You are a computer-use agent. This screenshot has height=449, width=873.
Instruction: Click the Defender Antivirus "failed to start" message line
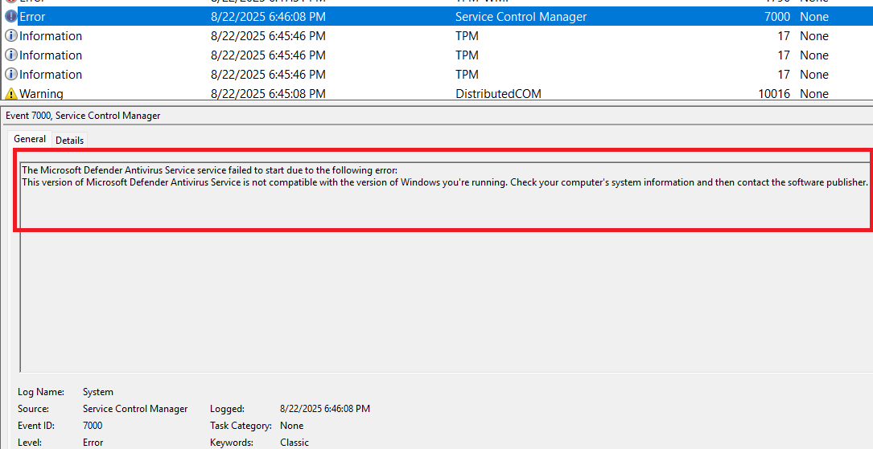pyautogui.click(x=209, y=170)
